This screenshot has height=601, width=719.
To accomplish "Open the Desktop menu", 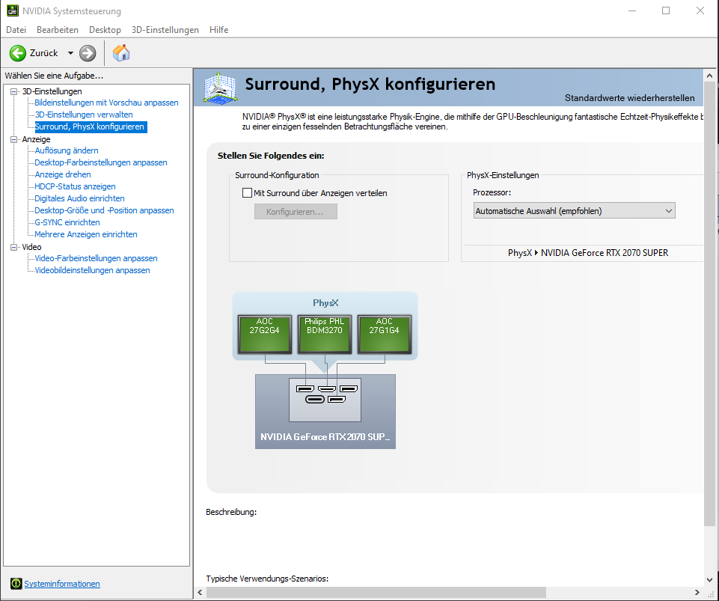I will pos(105,30).
